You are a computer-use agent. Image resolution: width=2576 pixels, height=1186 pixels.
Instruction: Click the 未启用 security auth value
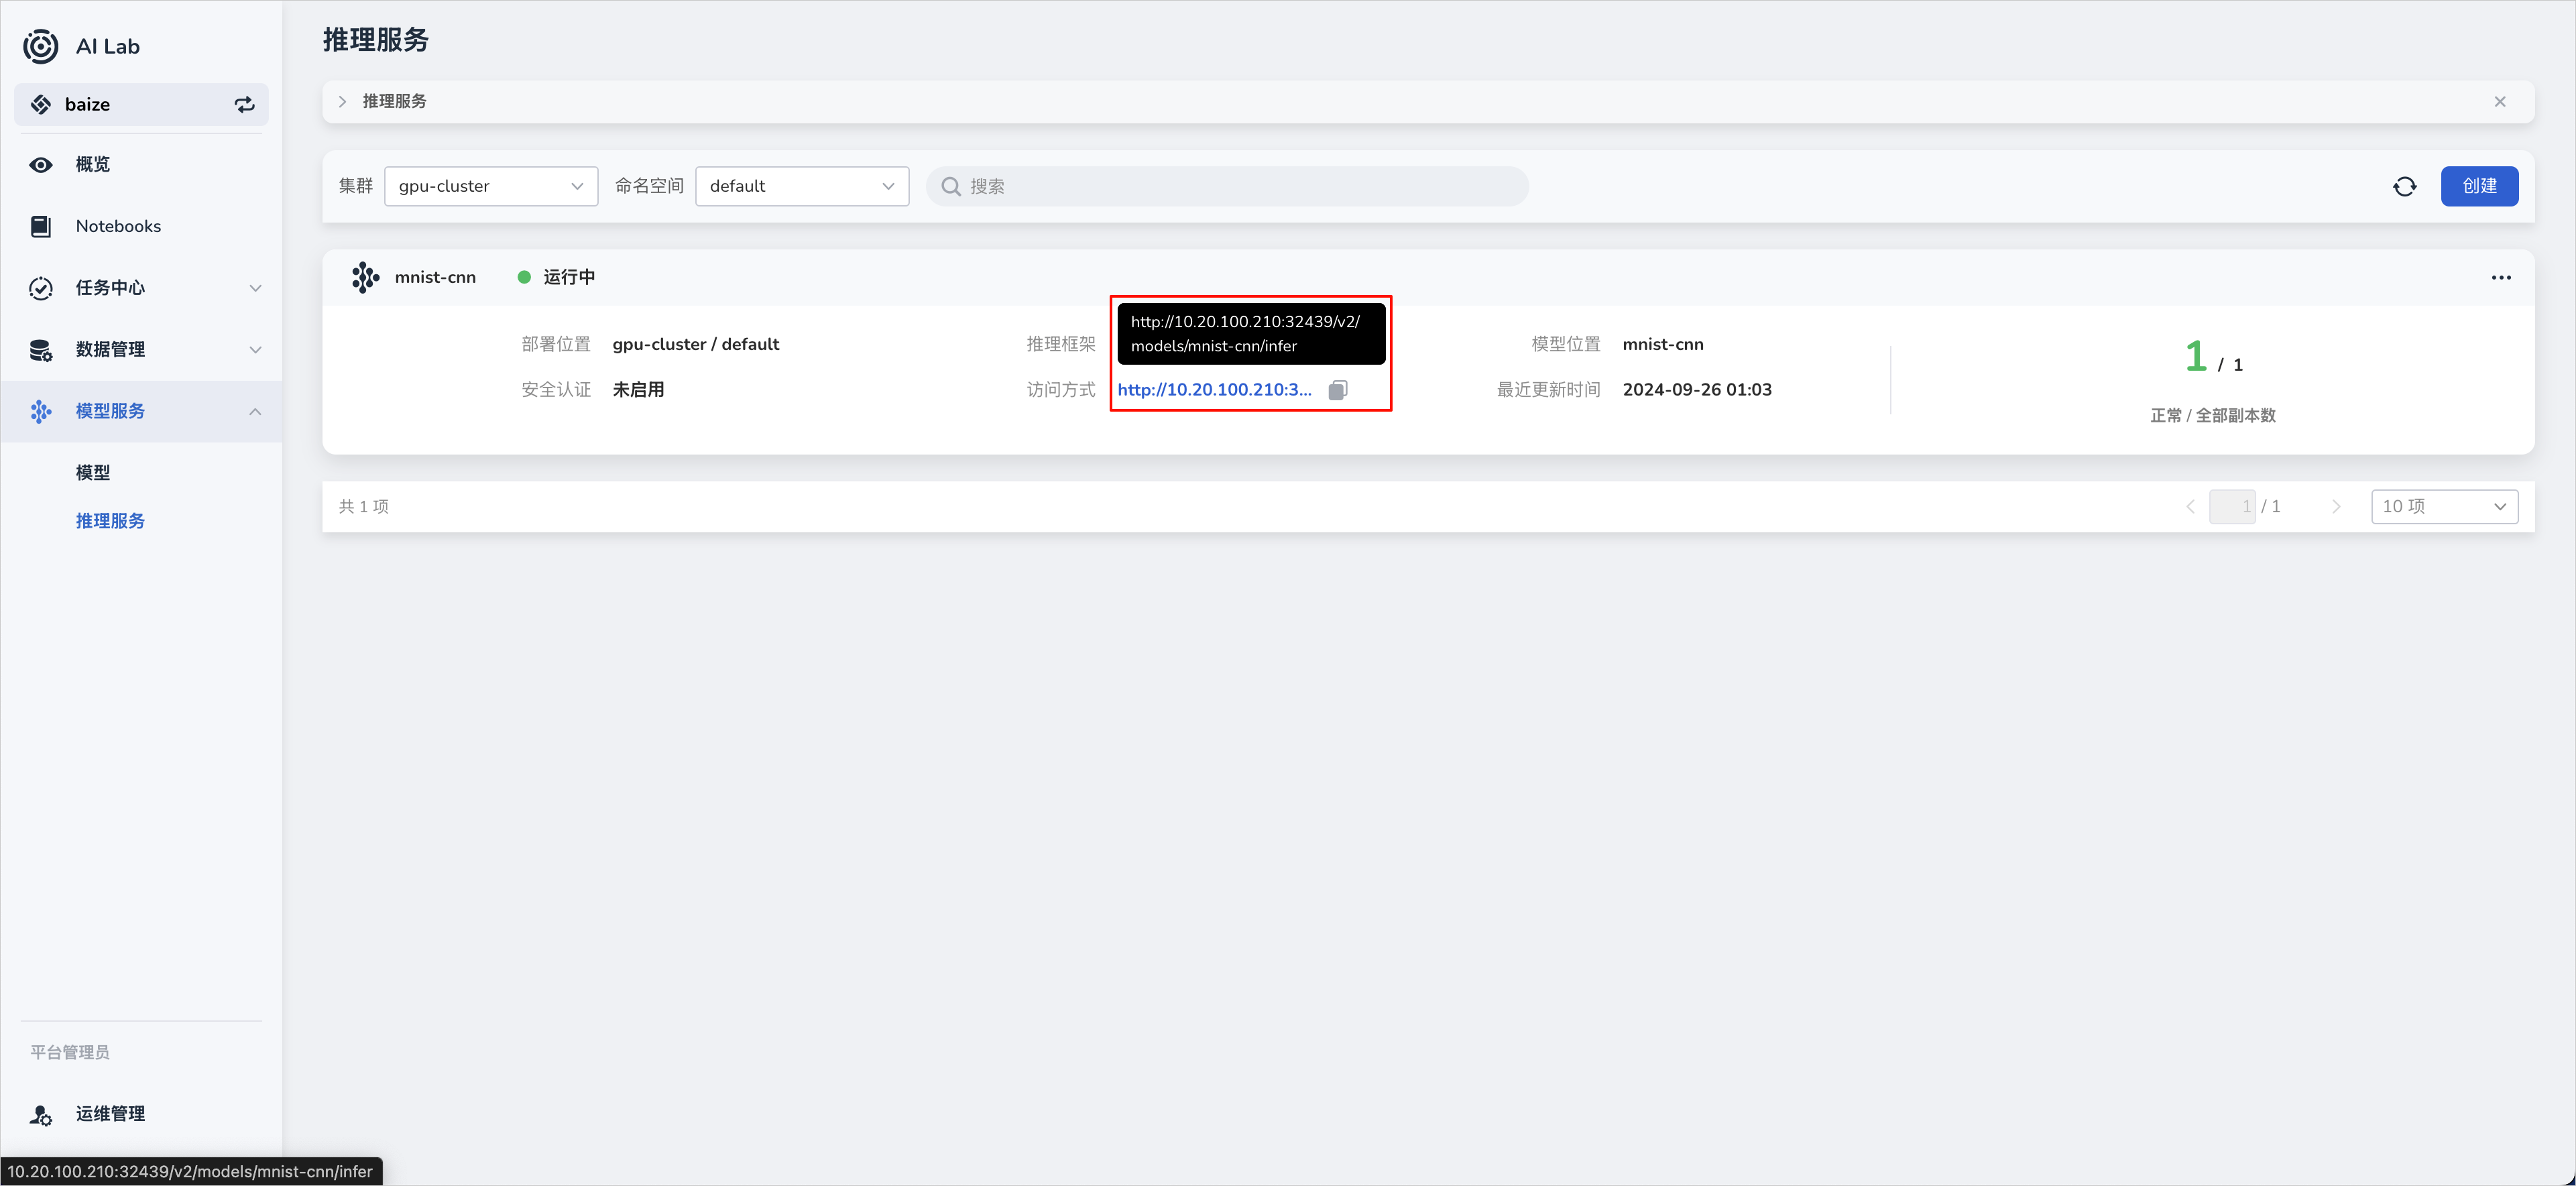pyautogui.click(x=638, y=390)
